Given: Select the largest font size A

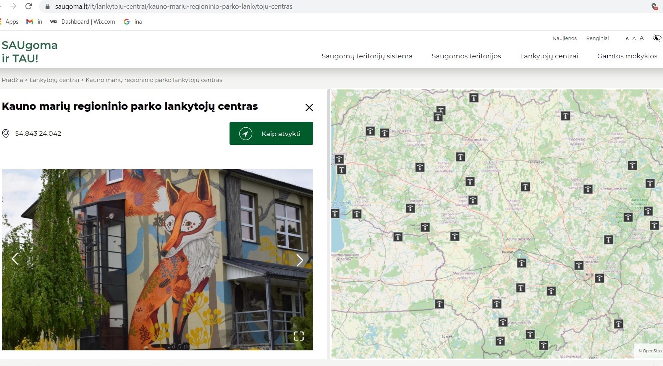Looking at the screenshot, I should pos(642,38).
